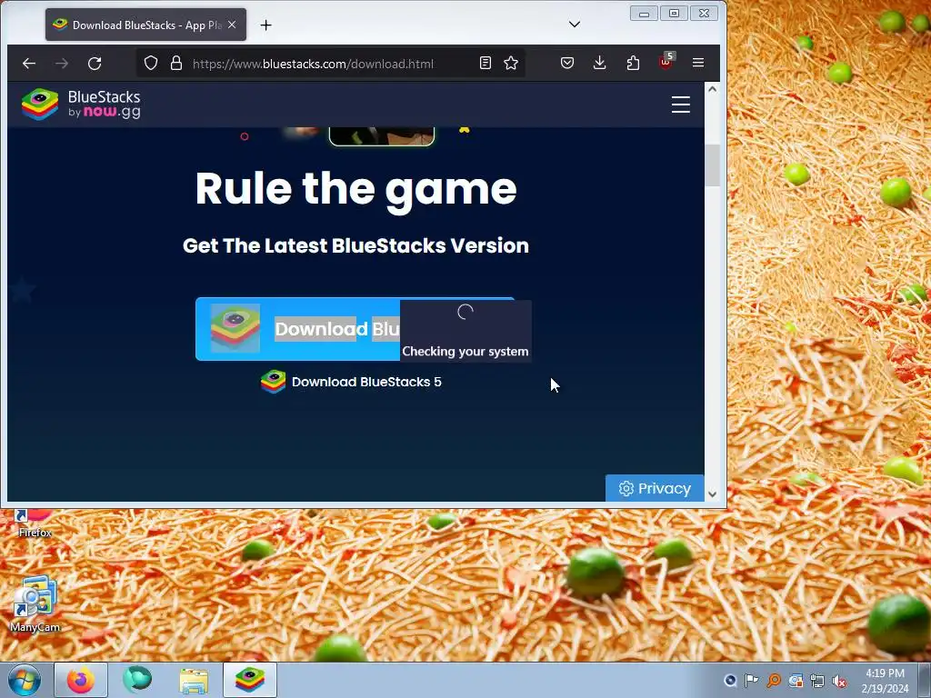Open the Privacy settings button
Screen dimensions: 931x698
point(655,488)
